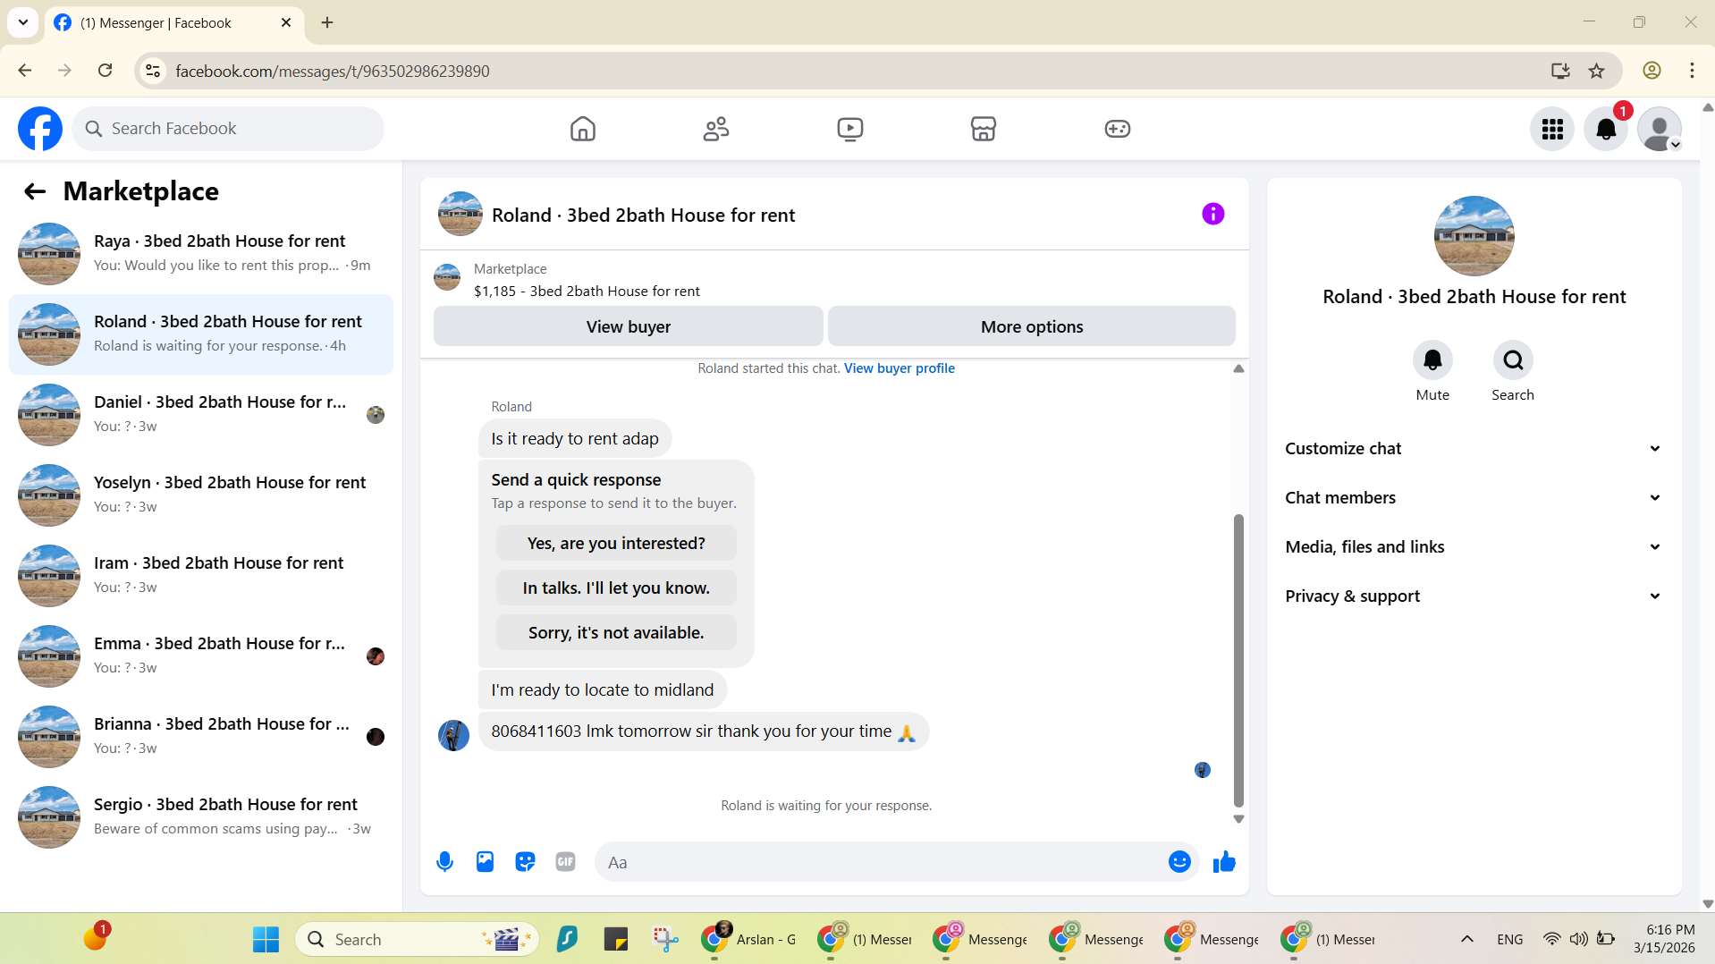The height and width of the screenshot is (964, 1715).
Task: Open the emoji picker in message box
Action: point(1179,862)
